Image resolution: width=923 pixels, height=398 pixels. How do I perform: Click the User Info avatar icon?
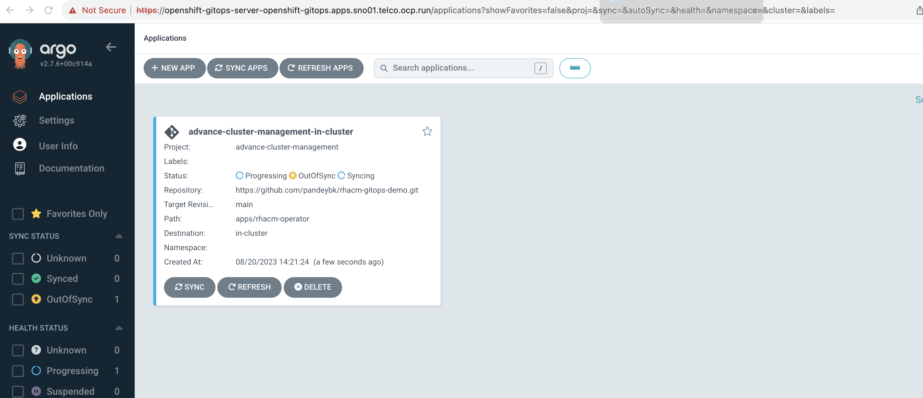pos(20,145)
